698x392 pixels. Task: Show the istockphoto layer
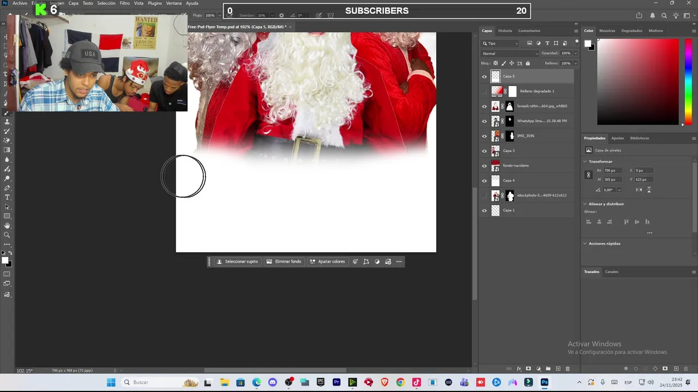tap(484, 195)
